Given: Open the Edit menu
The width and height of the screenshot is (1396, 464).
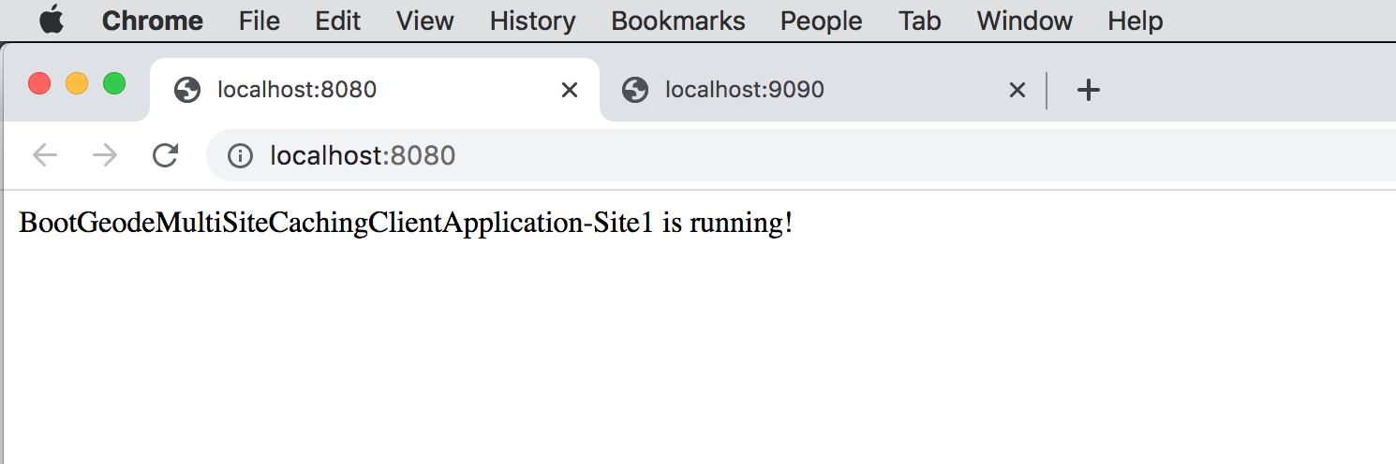Looking at the screenshot, I should (338, 21).
